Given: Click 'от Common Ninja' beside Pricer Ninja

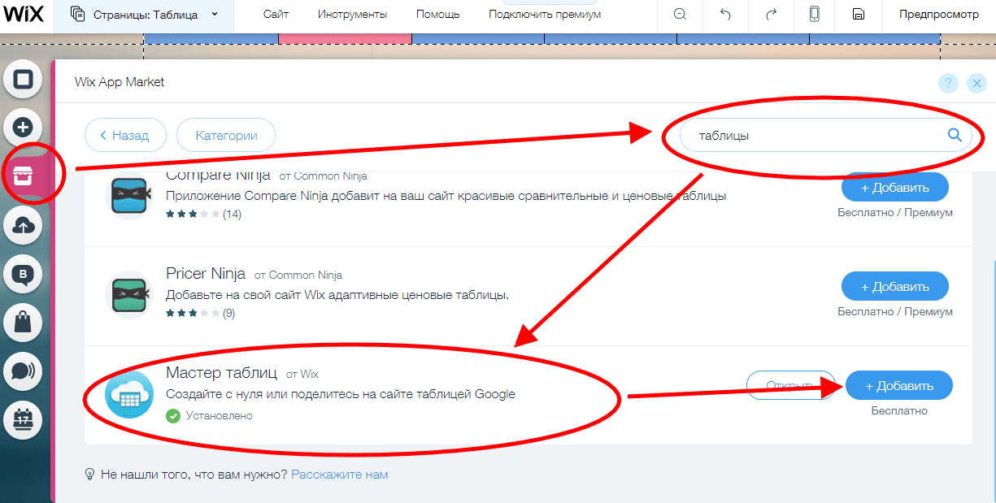Looking at the screenshot, I should (x=298, y=275).
